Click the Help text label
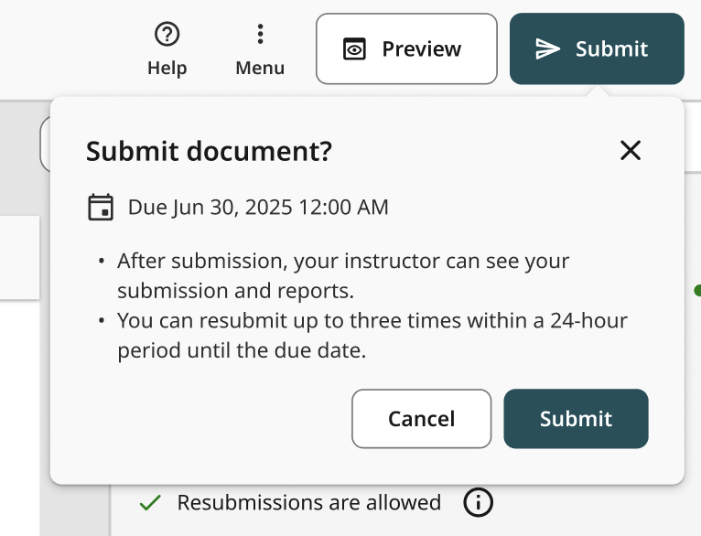The image size is (701, 536). [x=167, y=69]
